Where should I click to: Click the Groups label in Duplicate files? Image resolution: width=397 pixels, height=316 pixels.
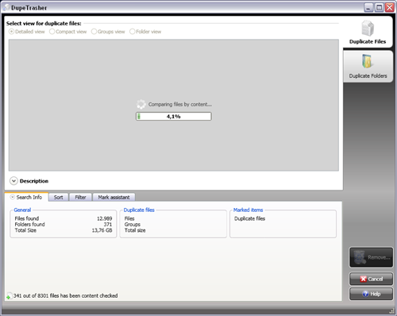133,225
